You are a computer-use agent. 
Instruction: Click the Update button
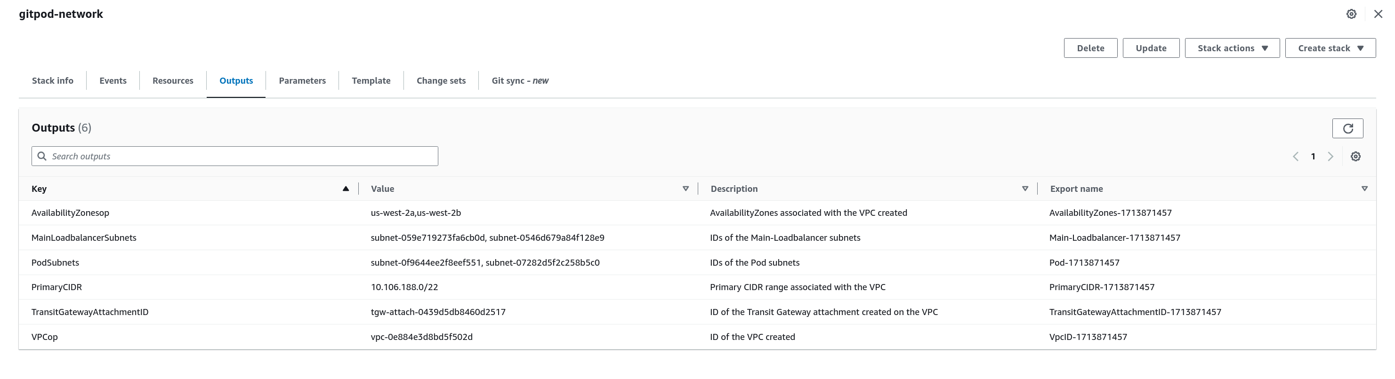(1151, 48)
